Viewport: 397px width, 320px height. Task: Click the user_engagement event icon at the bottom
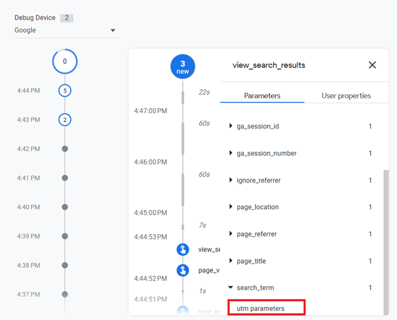183,310
